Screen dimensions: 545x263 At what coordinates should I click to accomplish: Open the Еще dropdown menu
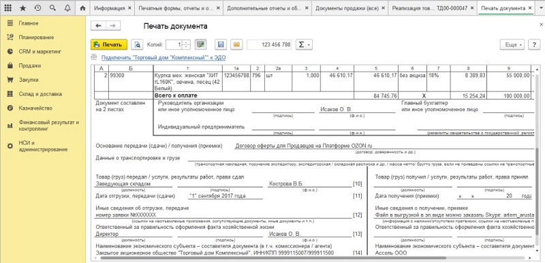512,44
